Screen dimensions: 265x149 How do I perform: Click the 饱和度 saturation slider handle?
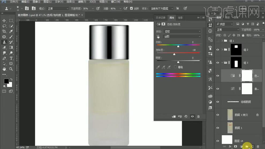coord(174,54)
